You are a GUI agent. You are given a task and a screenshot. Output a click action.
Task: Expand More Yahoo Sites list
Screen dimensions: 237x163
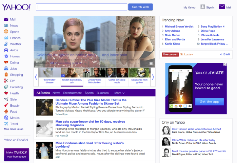pos(14,129)
